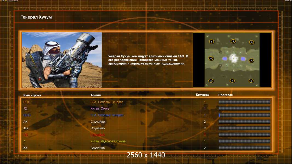Select player name 'Jas'
Viewport: 292px width, 164px height.
pos(26,128)
